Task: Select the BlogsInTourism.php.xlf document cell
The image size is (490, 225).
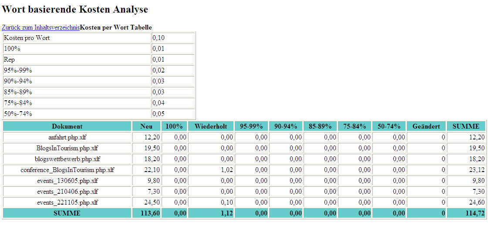Action: click(67, 148)
